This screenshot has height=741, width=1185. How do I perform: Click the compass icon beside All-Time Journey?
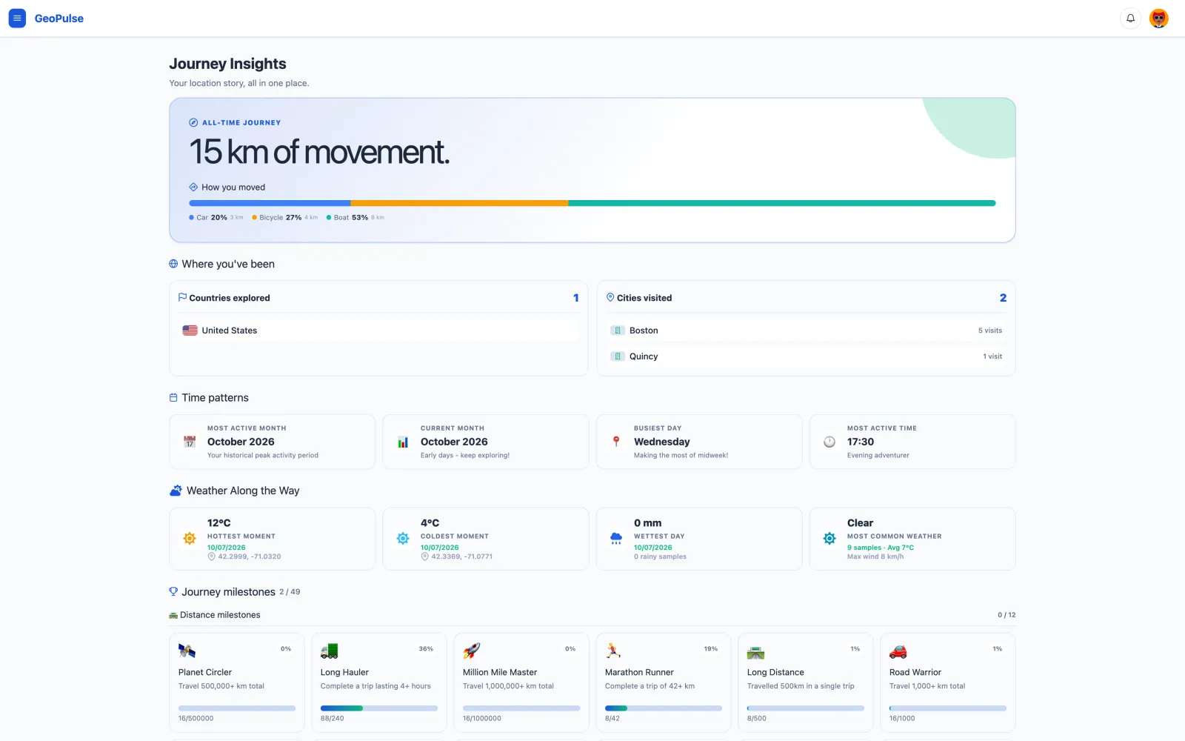193,123
